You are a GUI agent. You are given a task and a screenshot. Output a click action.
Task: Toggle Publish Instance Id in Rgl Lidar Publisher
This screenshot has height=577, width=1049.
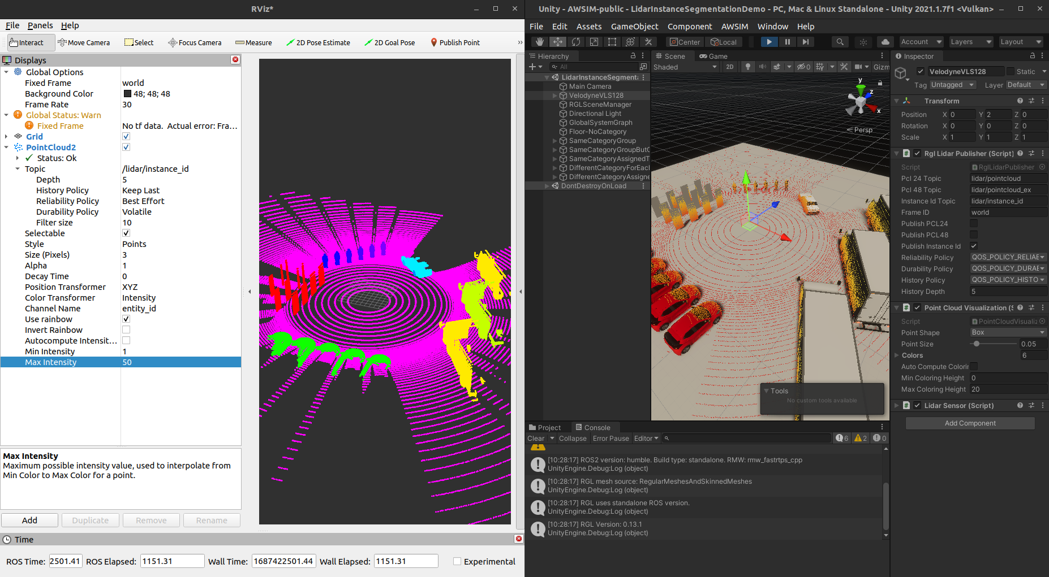pyautogui.click(x=974, y=246)
